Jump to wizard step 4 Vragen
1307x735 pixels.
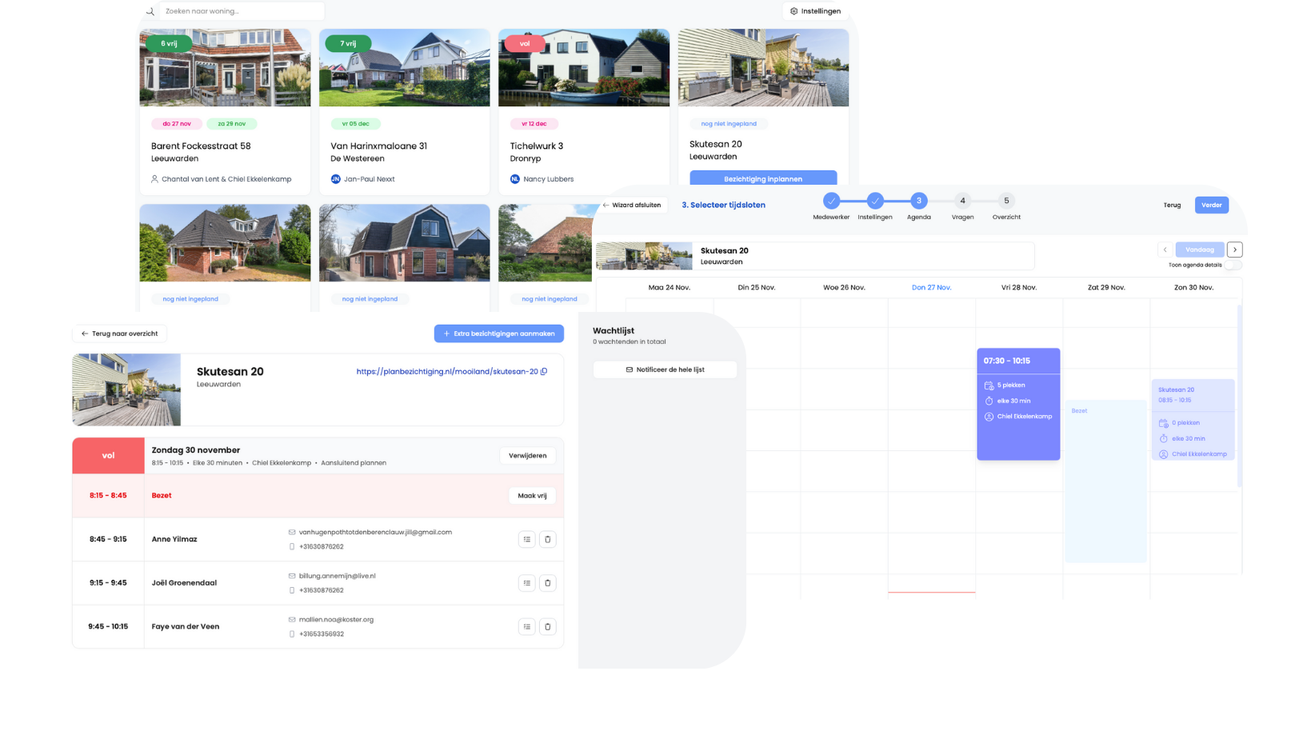click(x=962, y=201)
